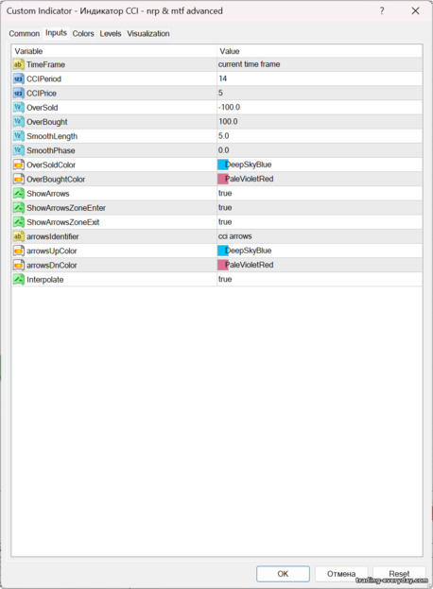Viewport: 433px width, 589px height.
Task: Click the integer icon beside CCIPeriod
Action: 18,78
